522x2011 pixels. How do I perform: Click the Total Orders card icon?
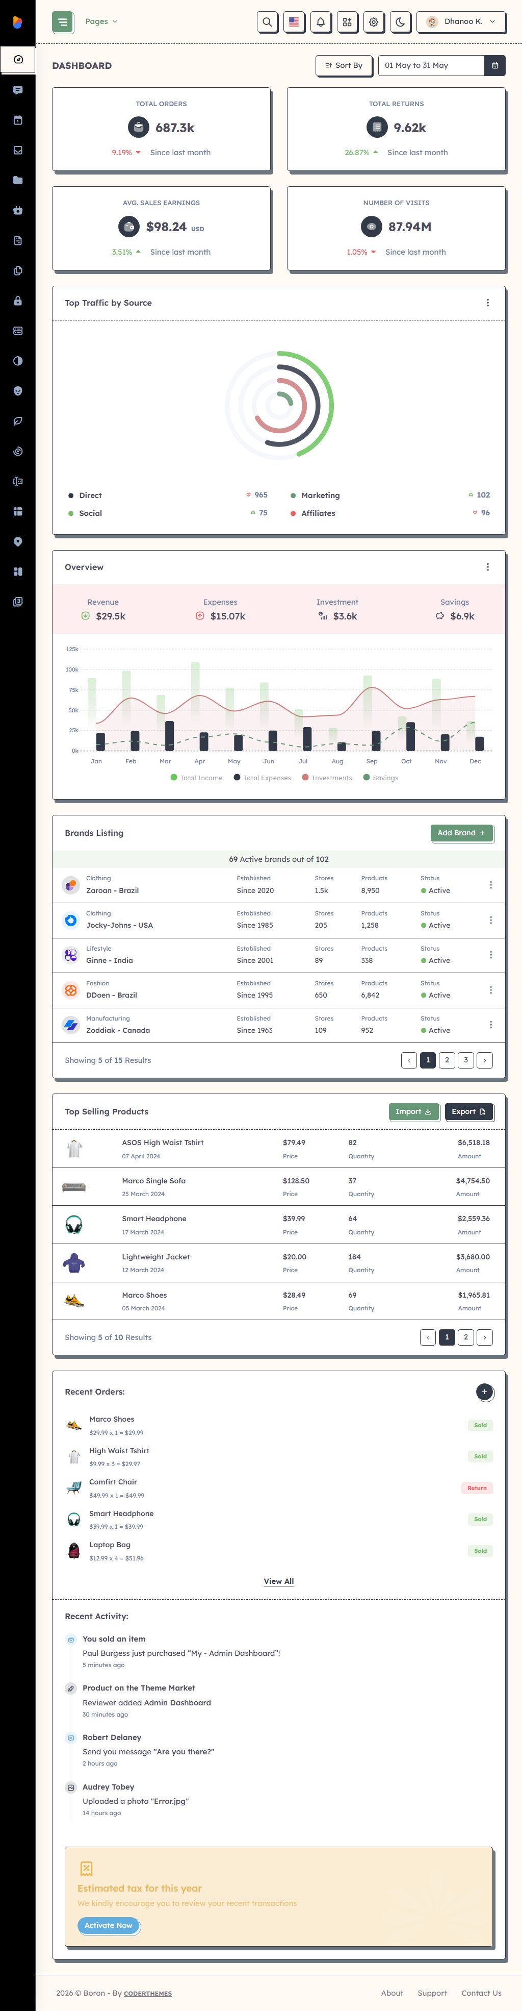(x=138, y=127)
